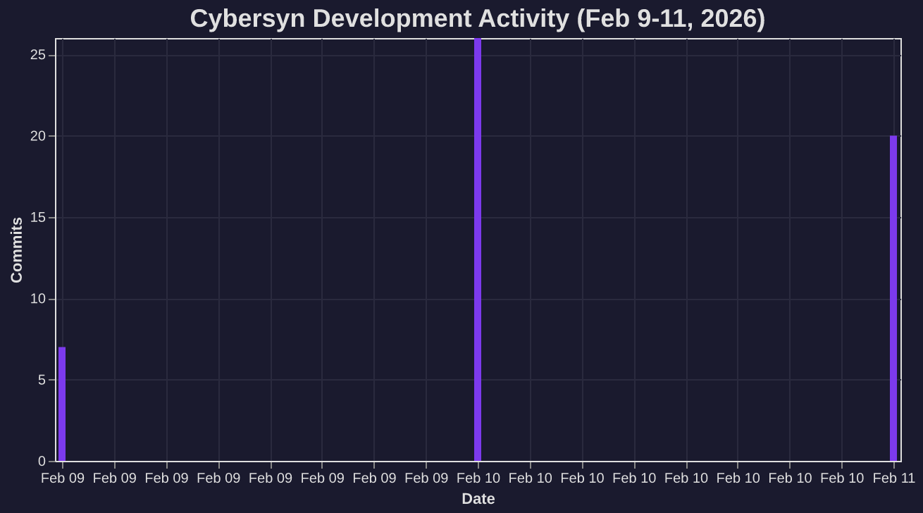Click the Feb 11 tick label
This screenshot has width=923, height=513.
893,478
